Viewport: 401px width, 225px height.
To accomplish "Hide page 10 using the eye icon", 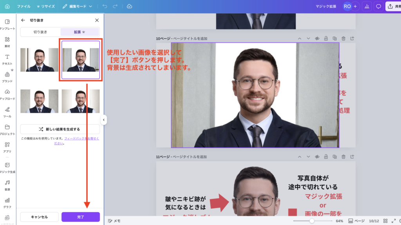I will point(317,38).
